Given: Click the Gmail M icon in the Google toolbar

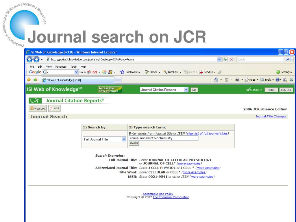Looking at the screenshot, I should 95,72.
